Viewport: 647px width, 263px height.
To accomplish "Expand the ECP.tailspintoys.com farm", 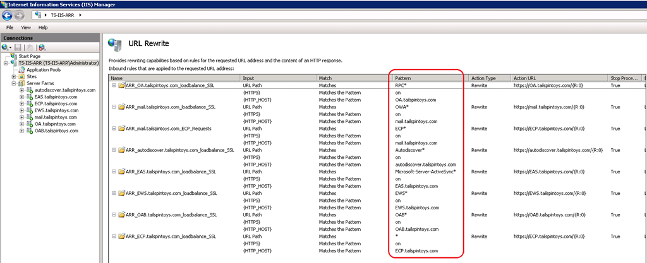I will pyautogui.click(x=21, y=103).
